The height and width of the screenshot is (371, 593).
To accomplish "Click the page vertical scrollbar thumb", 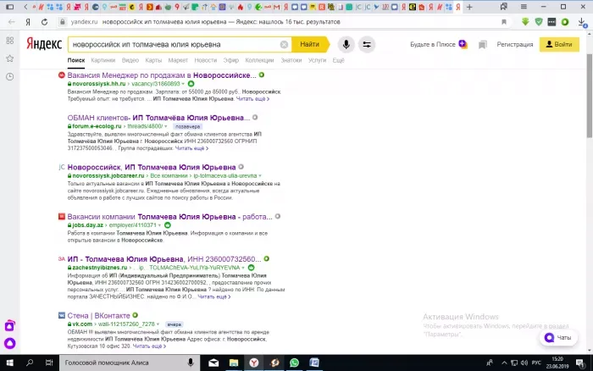I will pyautogui.click(x=590, y=96).
